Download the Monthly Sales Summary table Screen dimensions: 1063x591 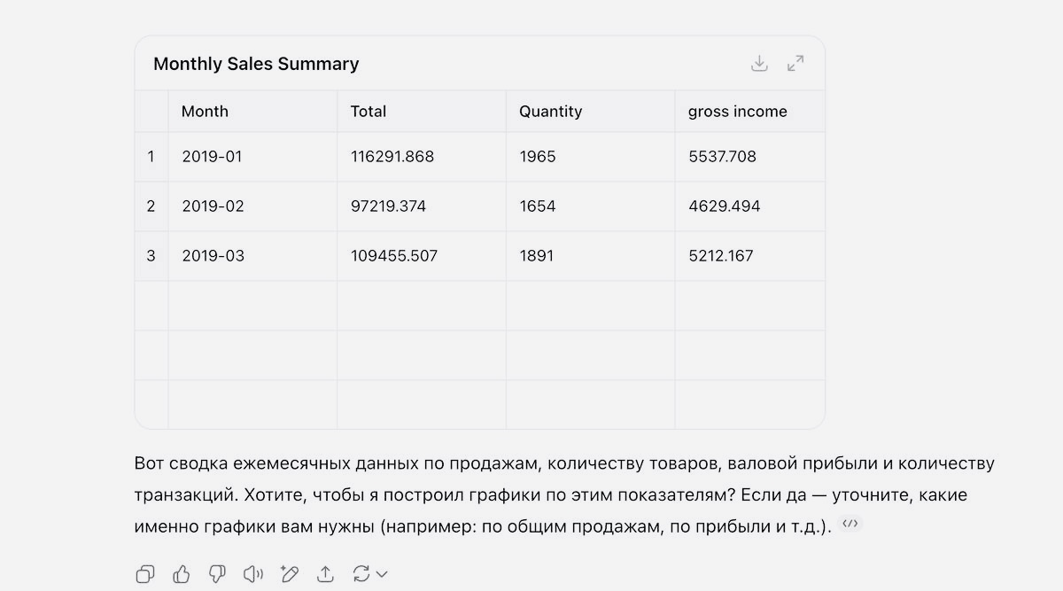pyautogui.click(x=759, y=63)
